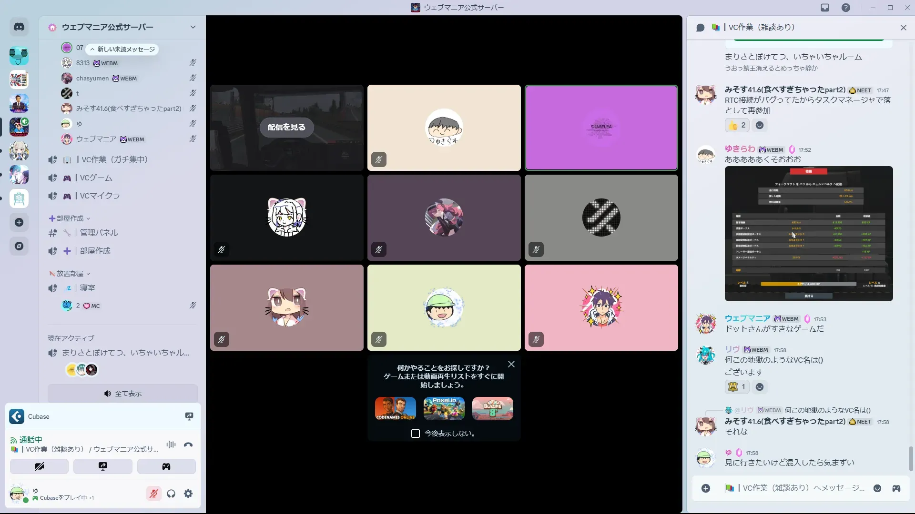
Task: Open the 管理パネル text channel
Action: click(99, 233)
